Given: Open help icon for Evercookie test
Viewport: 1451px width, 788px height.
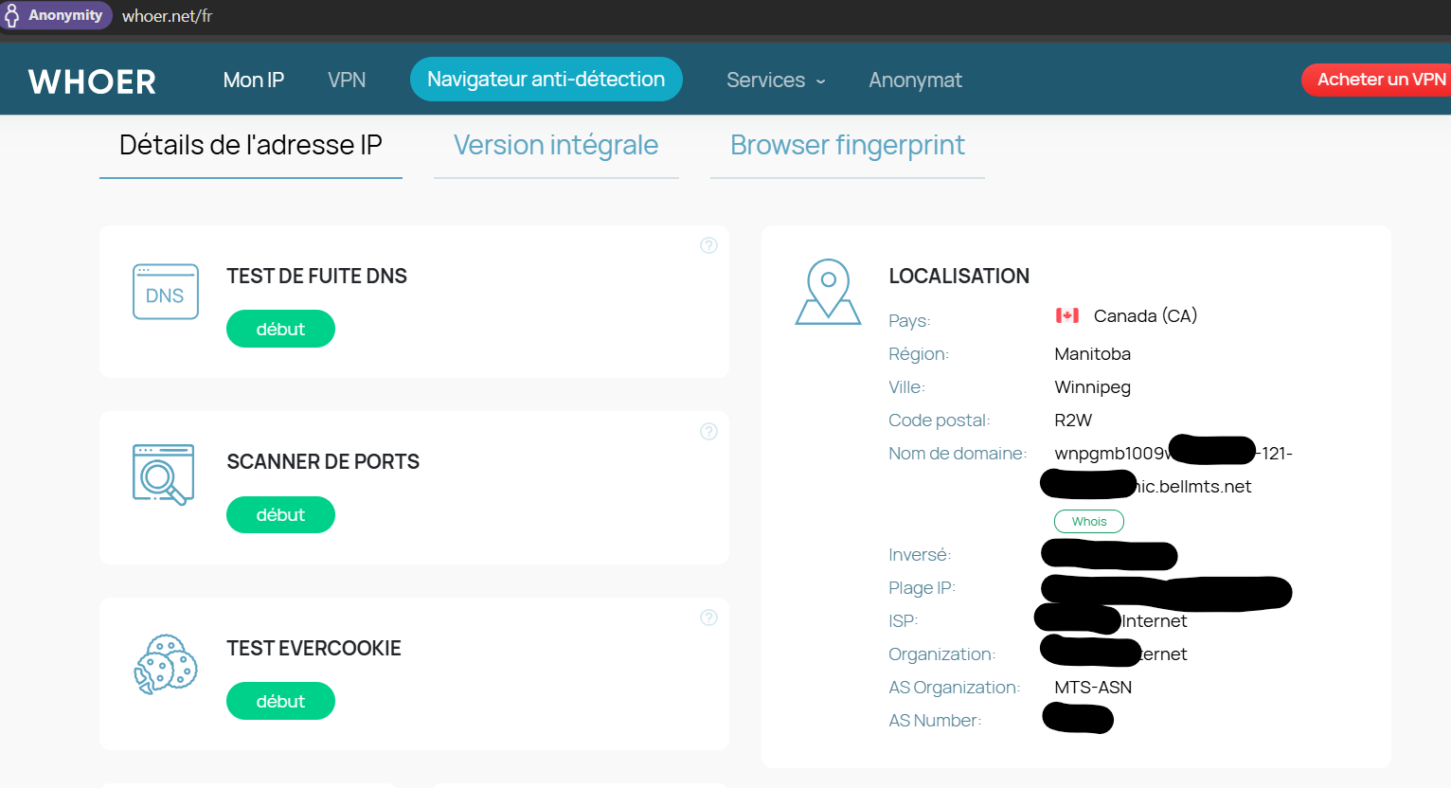Looking at the screenshot, I should [708, 618].
